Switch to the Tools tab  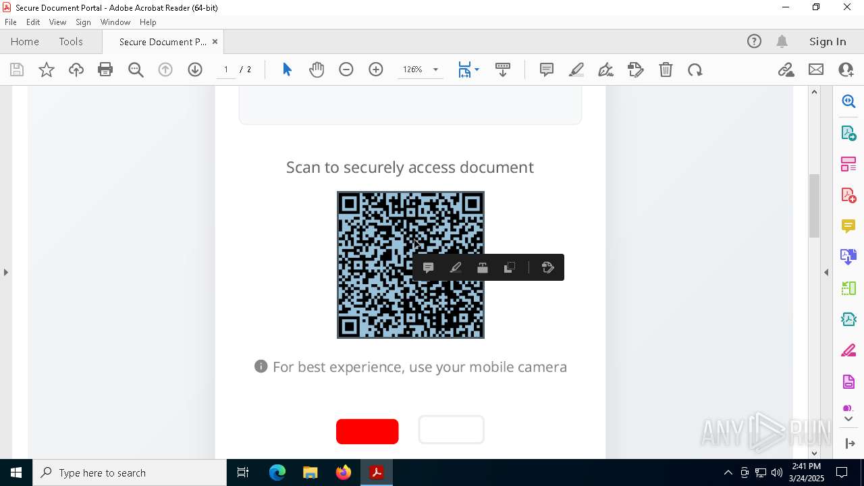tap(71, 41)
